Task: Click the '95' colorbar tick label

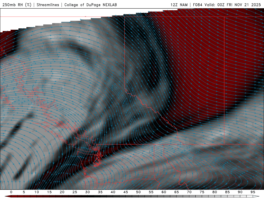Action: [x=253, y=192]
